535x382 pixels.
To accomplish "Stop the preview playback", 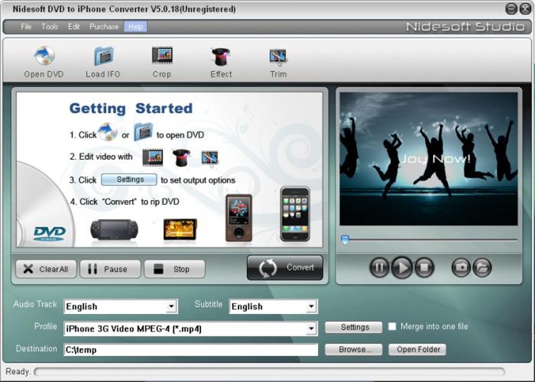I will (x=424, y=267).
